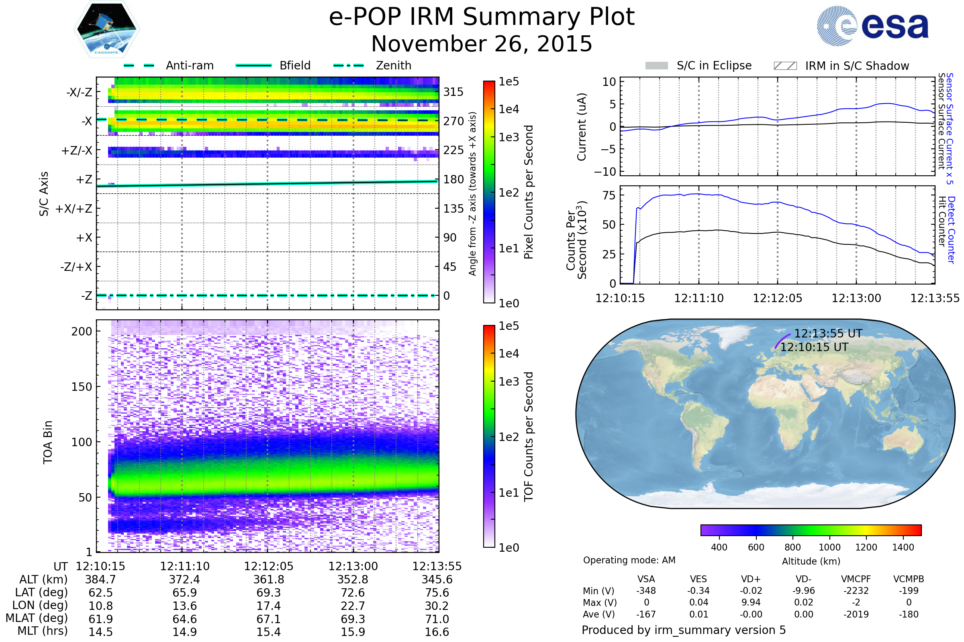Click the ESA logo
This screenshot has width=964, height=642.
click(x=872, y=26)
